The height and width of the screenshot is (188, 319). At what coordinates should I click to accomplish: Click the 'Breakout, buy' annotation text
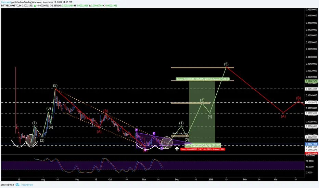(x=180, y=133)
